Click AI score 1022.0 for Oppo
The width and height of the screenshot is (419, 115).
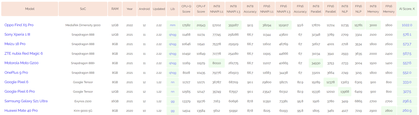[x=407, y=25]
